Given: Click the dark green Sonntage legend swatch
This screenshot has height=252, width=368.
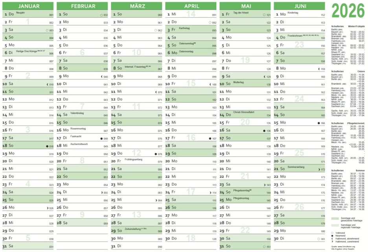Looking at the screenshot, I should point(335,219).
